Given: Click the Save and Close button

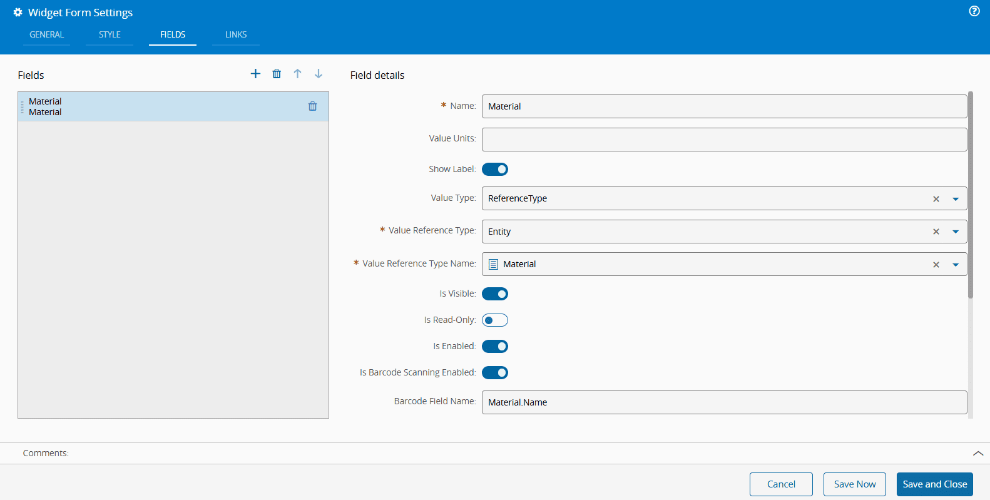Looking at the screenshot, I should [934, 484].
